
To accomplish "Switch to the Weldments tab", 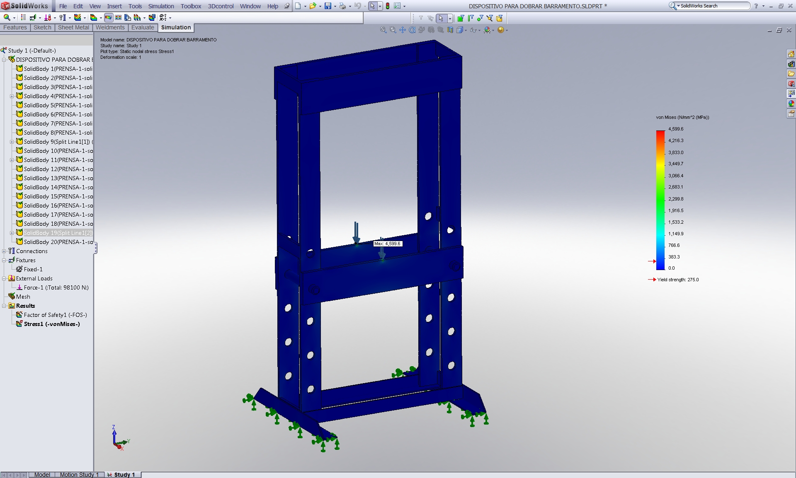I will pyautogui.click(x=110, y=27).
